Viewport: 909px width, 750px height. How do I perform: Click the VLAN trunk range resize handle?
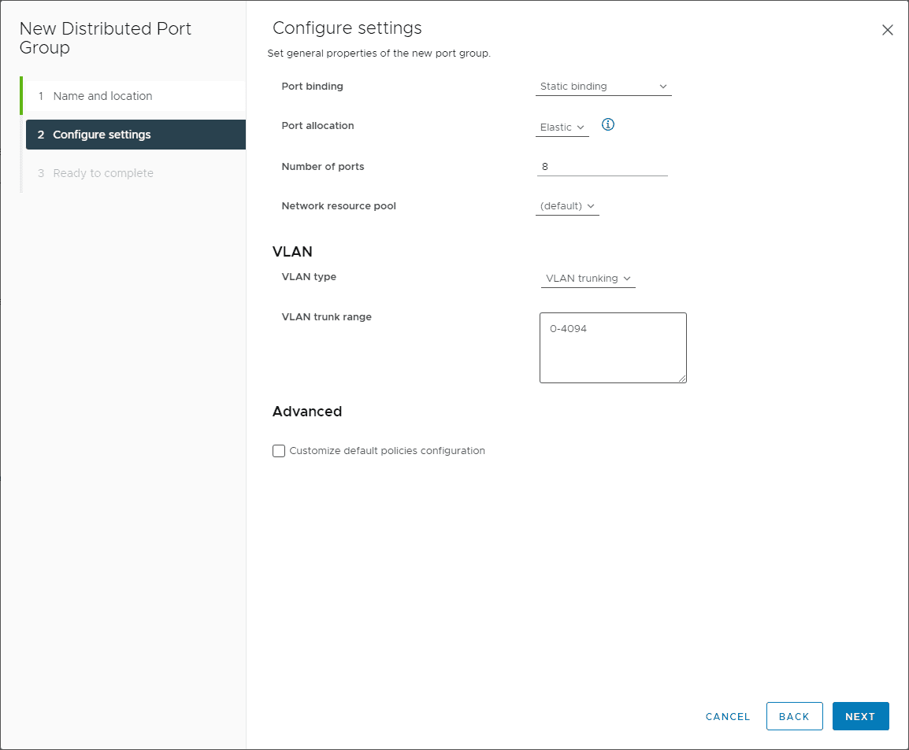682,379
